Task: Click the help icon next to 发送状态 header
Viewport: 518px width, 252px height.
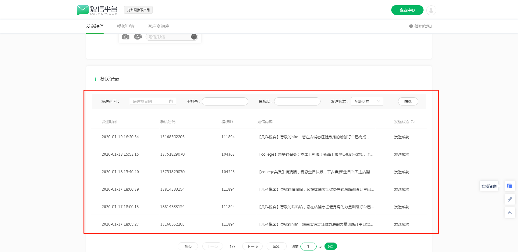Action: coord(413,122)
